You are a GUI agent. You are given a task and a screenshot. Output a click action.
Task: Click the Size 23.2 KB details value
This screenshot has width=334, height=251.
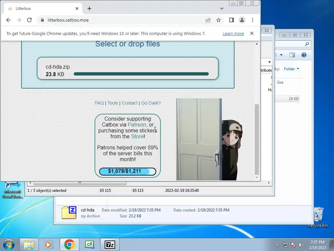pos(135,216)
